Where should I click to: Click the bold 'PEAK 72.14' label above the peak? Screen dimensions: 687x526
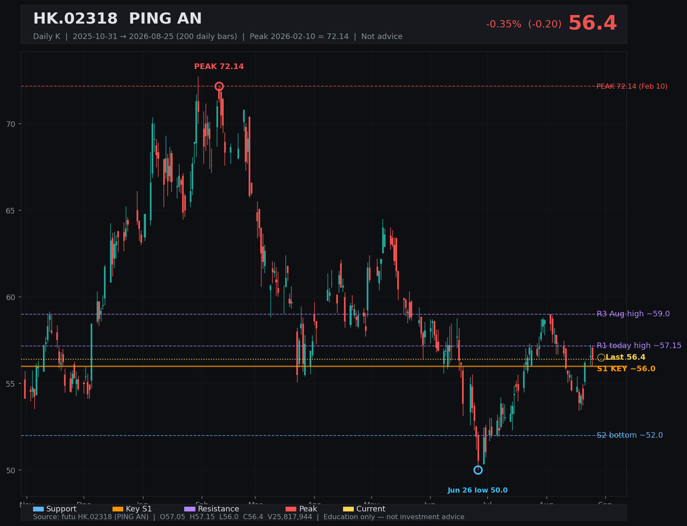tap(219, 66)
